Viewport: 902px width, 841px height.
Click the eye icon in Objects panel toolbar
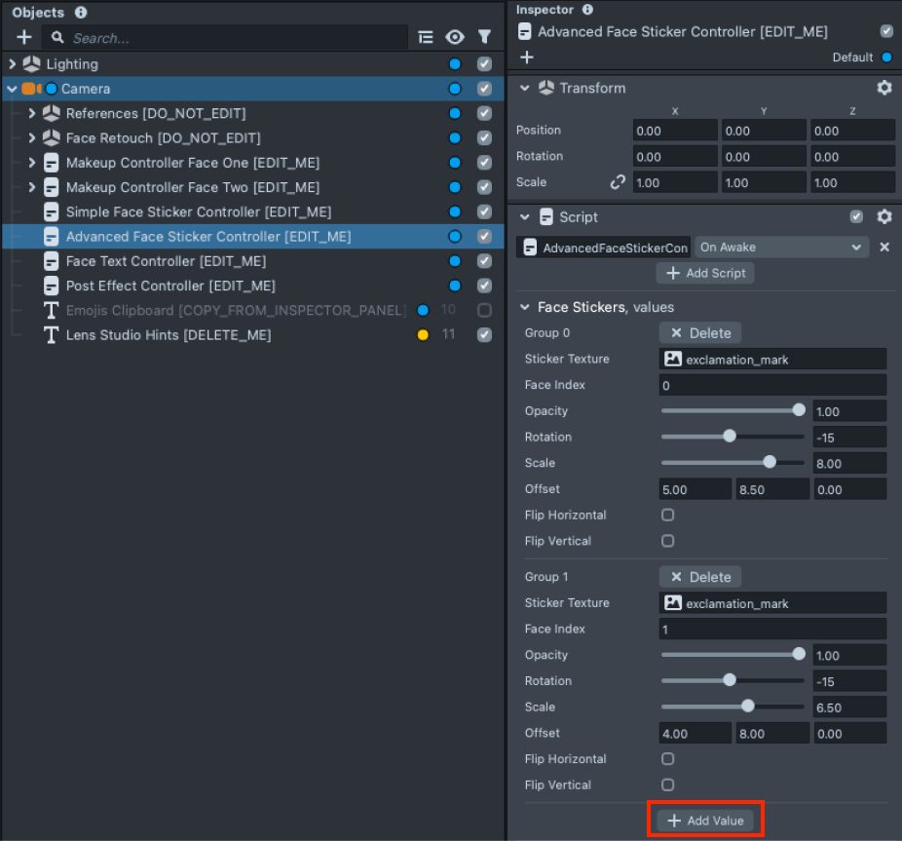[x=455, y=36]
